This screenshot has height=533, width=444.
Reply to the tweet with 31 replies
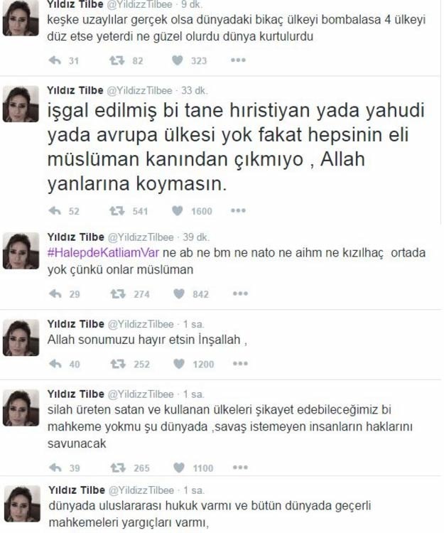(x=55, y=60)
